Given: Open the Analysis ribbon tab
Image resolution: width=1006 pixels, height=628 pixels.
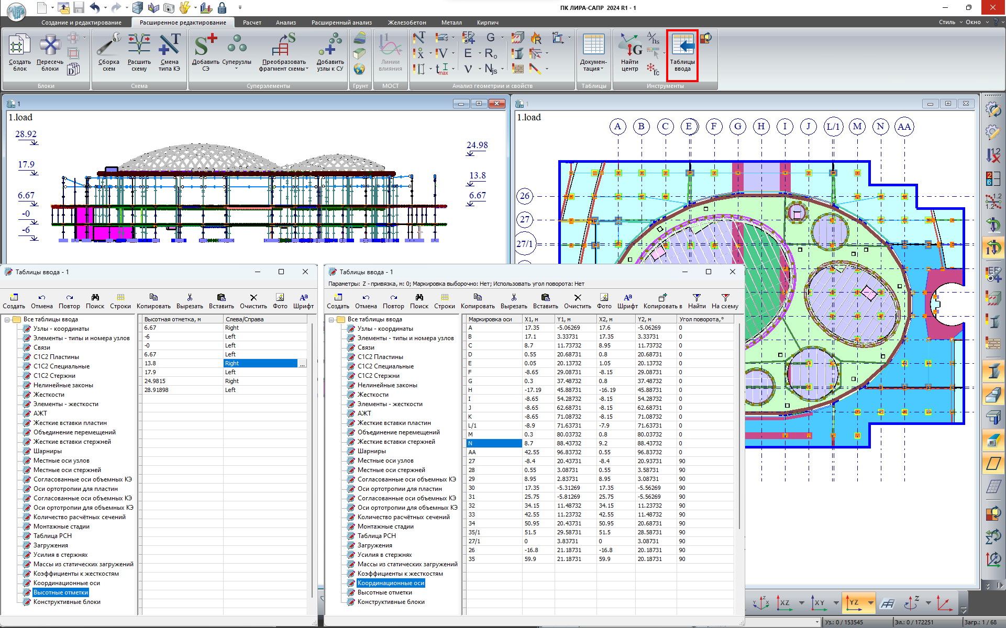Looking at the screenshot, I should point(285,23).
